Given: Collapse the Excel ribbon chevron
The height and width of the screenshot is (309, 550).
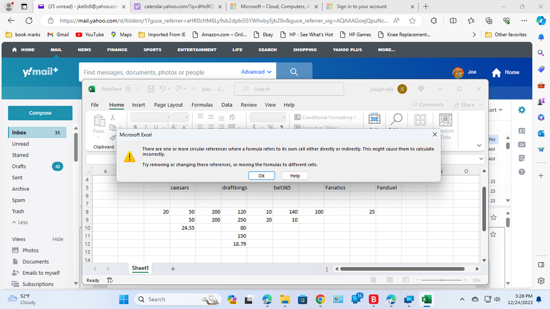Looking at the screenshot, I should coord(479,145).
